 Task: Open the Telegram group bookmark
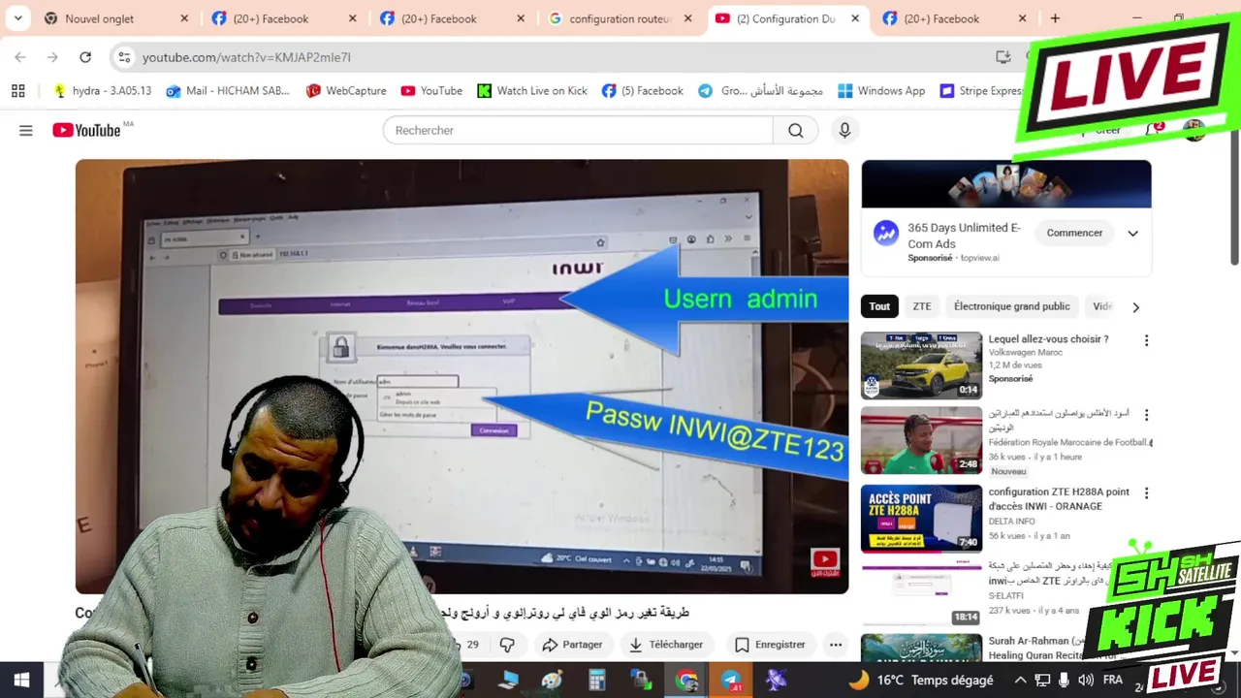(761, 90)
